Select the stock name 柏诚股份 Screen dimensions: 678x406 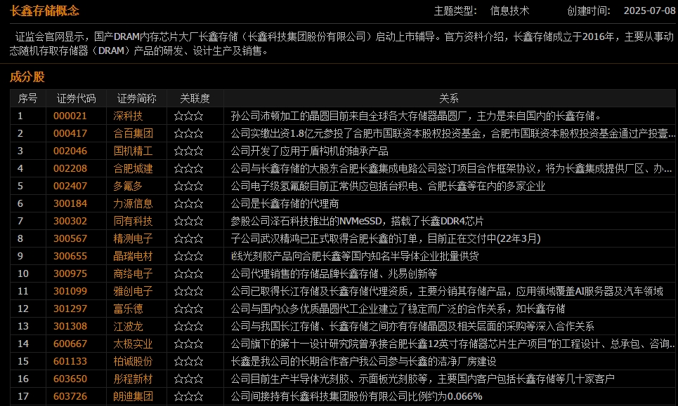pyautogui.click(x=133, y=361)
